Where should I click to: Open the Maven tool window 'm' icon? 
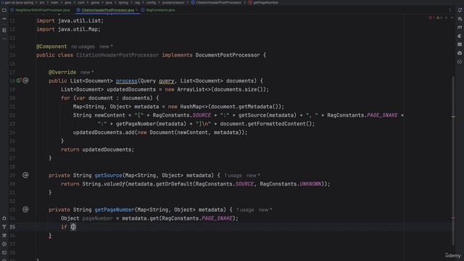pyautogui.click(x=460, y=28)
